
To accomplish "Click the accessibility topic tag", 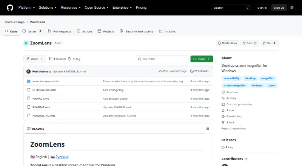I will pyautogui.click(x=232, y=78).
